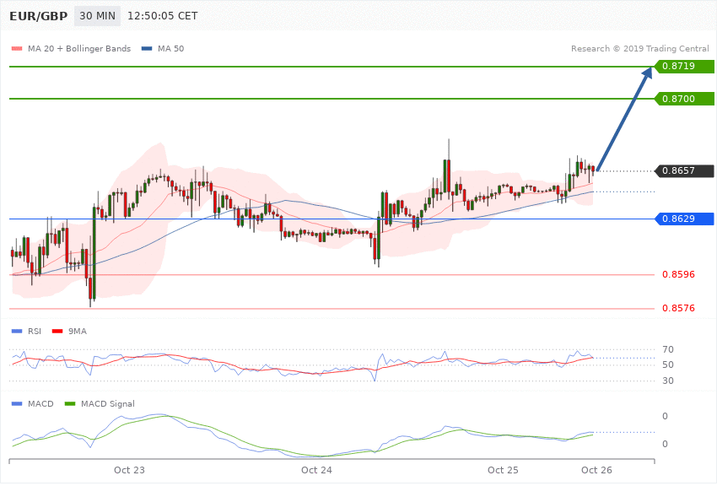Click the 0.8576 support level value
Viewport: 717px width, 486px height.
tap(678, 309)
